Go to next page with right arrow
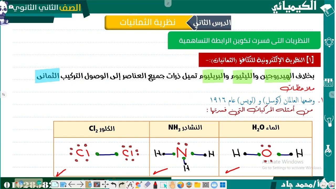The width and height of the screenshot is (336, 189). [80, 185]
